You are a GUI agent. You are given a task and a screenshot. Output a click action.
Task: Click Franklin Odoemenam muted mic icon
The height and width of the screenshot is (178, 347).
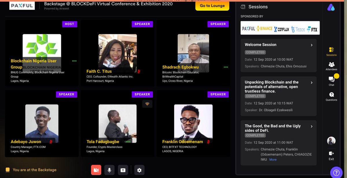tap(208, 142)
